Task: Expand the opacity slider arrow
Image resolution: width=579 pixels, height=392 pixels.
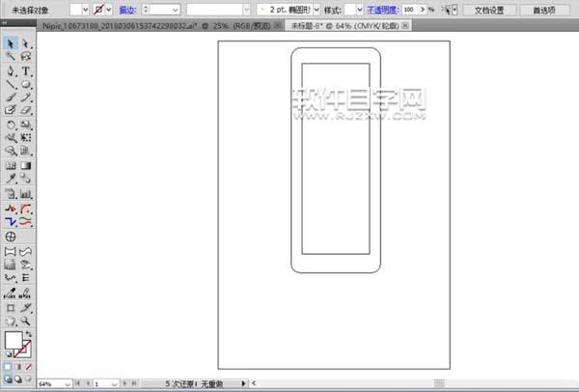Action: click(x=423, y=10)
